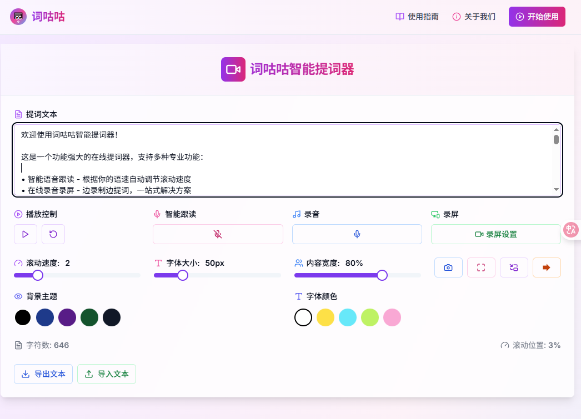The height and width of the screenshot is (419, 581).
Task: Click the floating translate icon on right edge
Action: pos(572,229)
